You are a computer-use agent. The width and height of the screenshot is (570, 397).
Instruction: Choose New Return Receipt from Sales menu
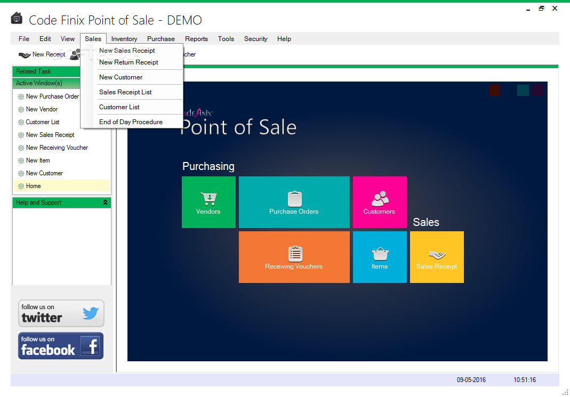(x=132, y=62)
